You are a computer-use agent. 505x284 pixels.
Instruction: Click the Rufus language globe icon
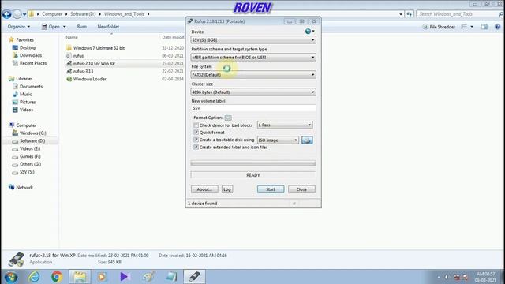point(309,32)
